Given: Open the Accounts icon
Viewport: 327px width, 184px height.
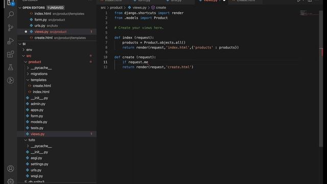Looking at the screenshot, I should tap(11, 169).
